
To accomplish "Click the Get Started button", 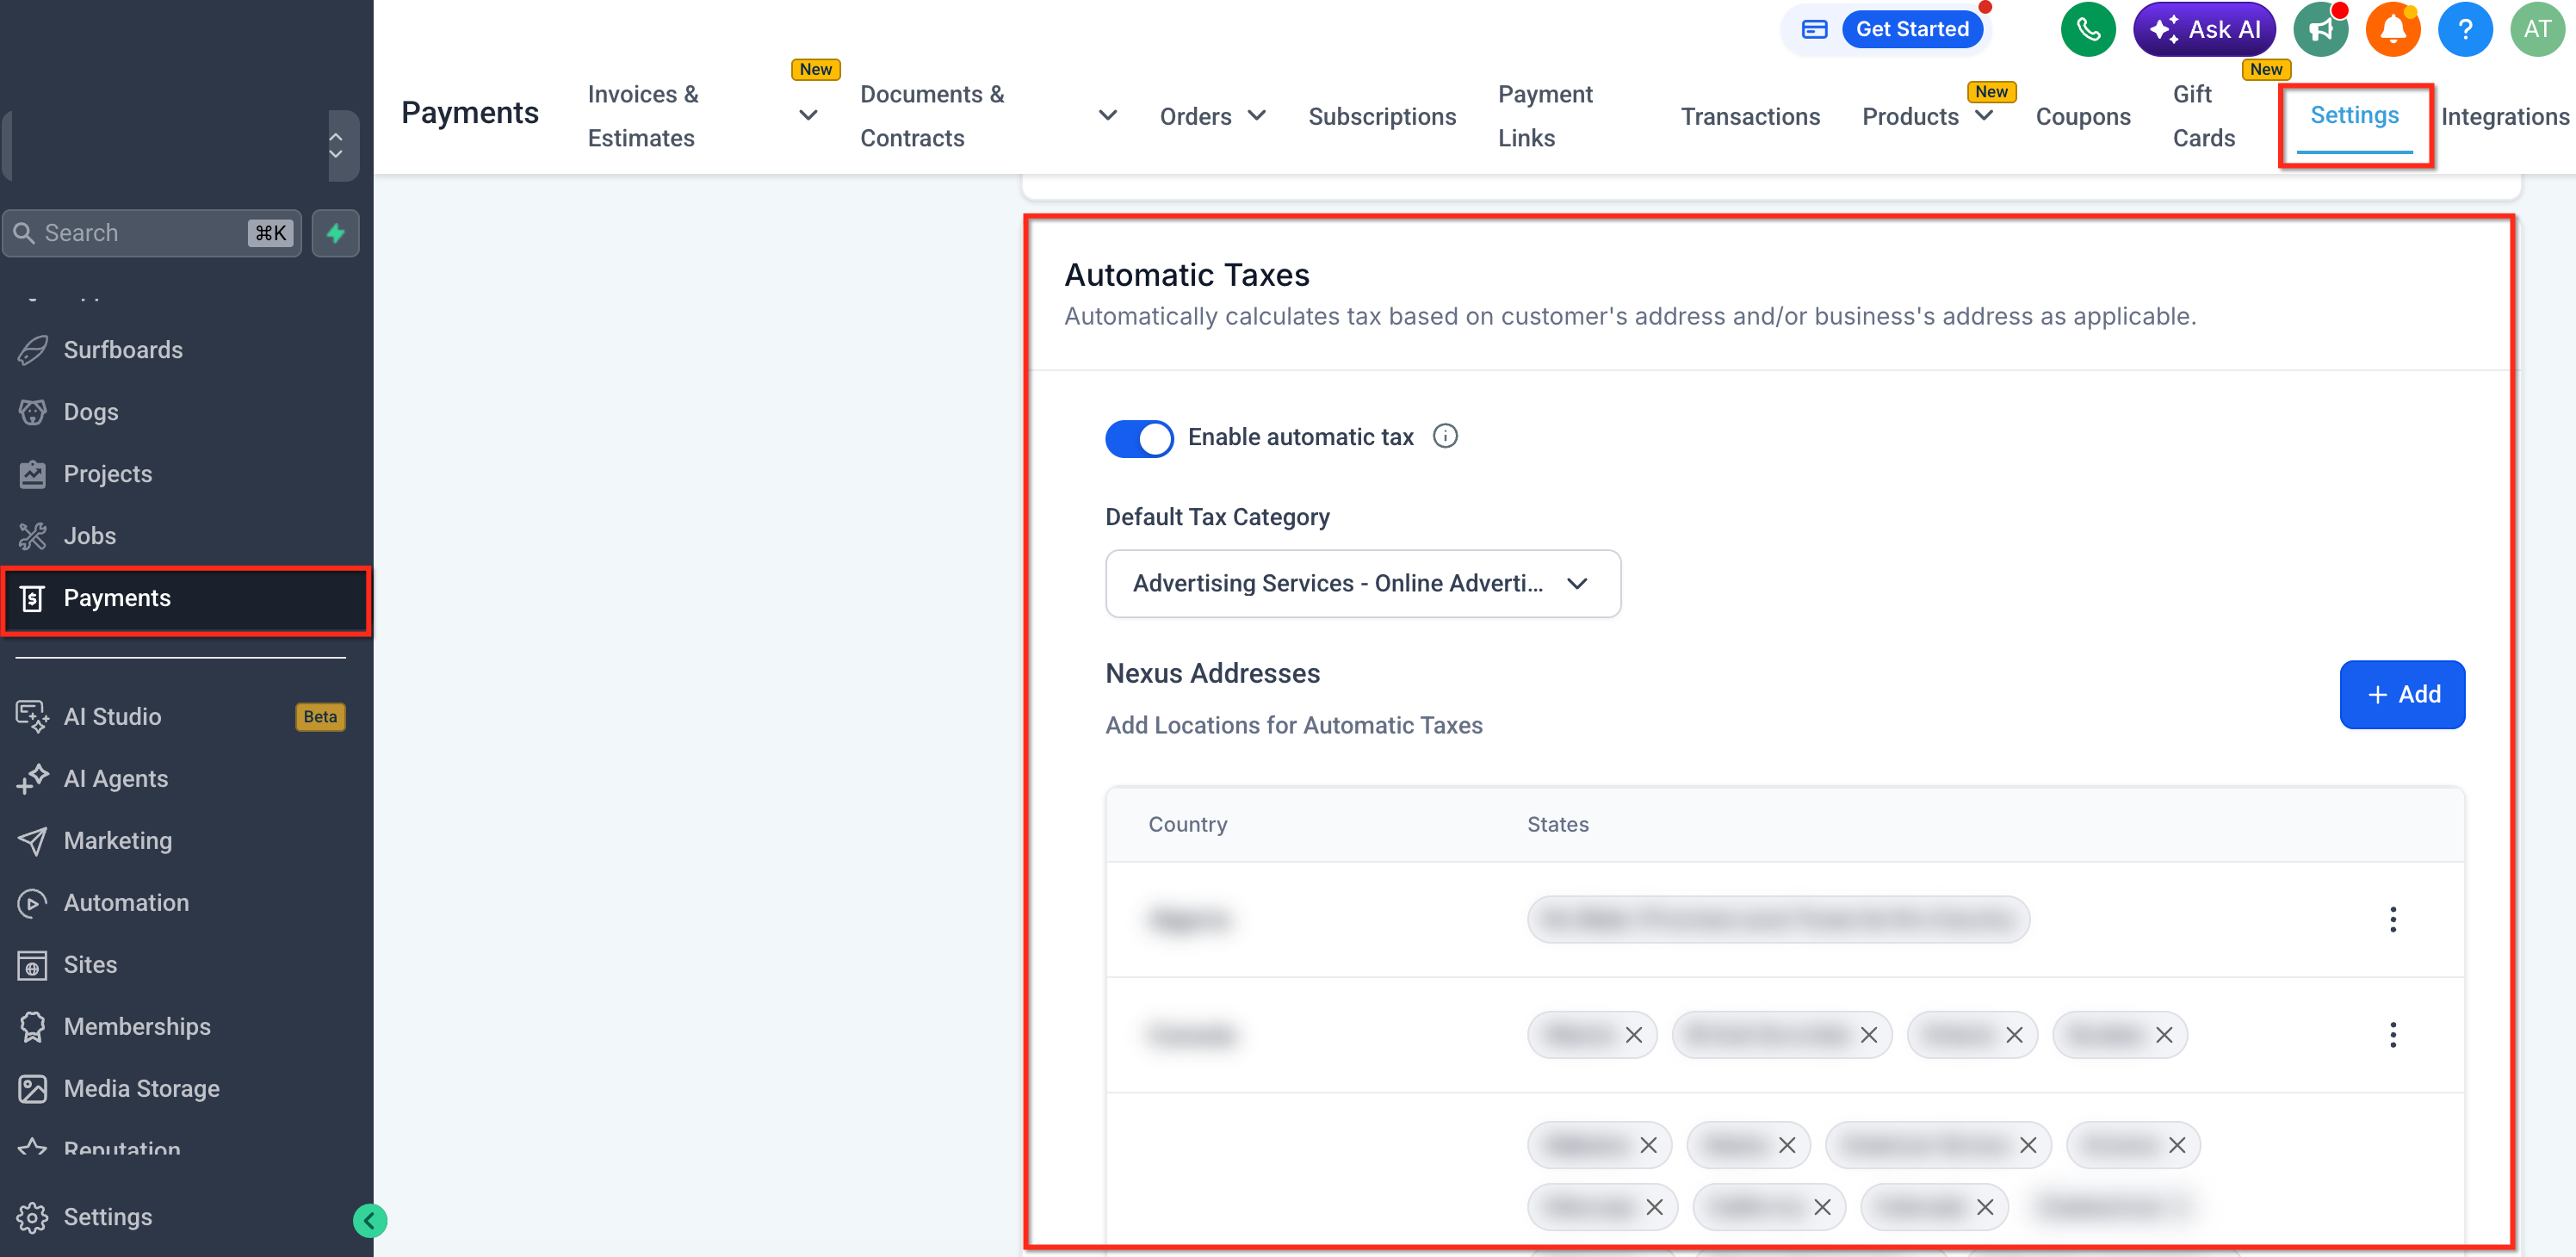I will coord(1911,30).
